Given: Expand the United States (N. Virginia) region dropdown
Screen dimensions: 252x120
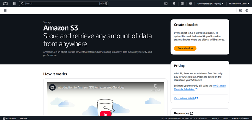Looking at the screenshot, I should point(210,3).
